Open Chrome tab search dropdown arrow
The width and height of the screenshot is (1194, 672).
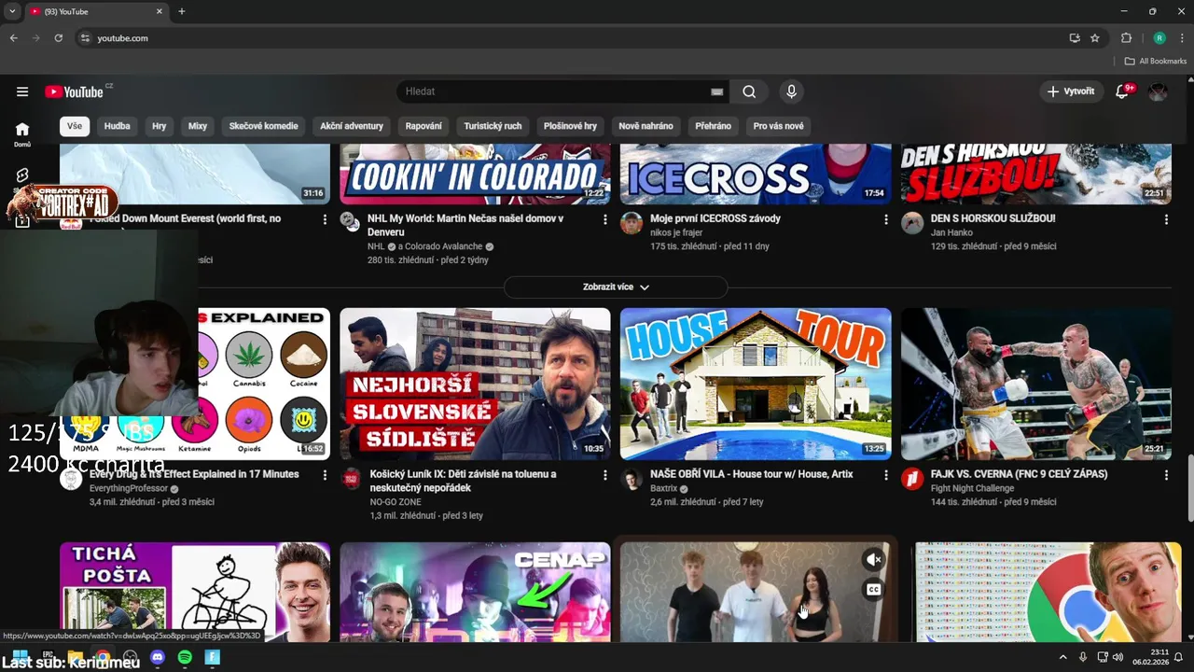[12, 11]
